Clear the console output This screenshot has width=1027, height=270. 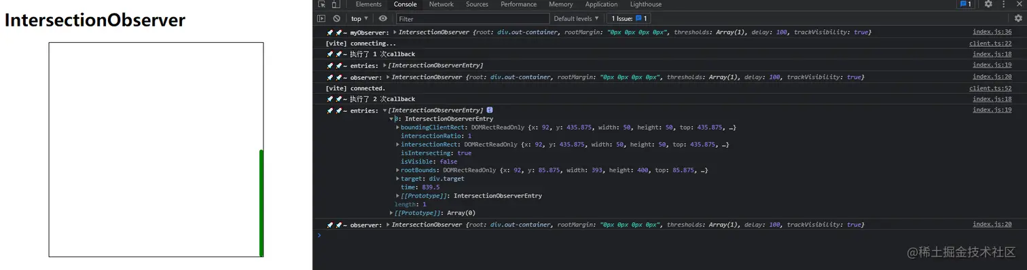338,19
